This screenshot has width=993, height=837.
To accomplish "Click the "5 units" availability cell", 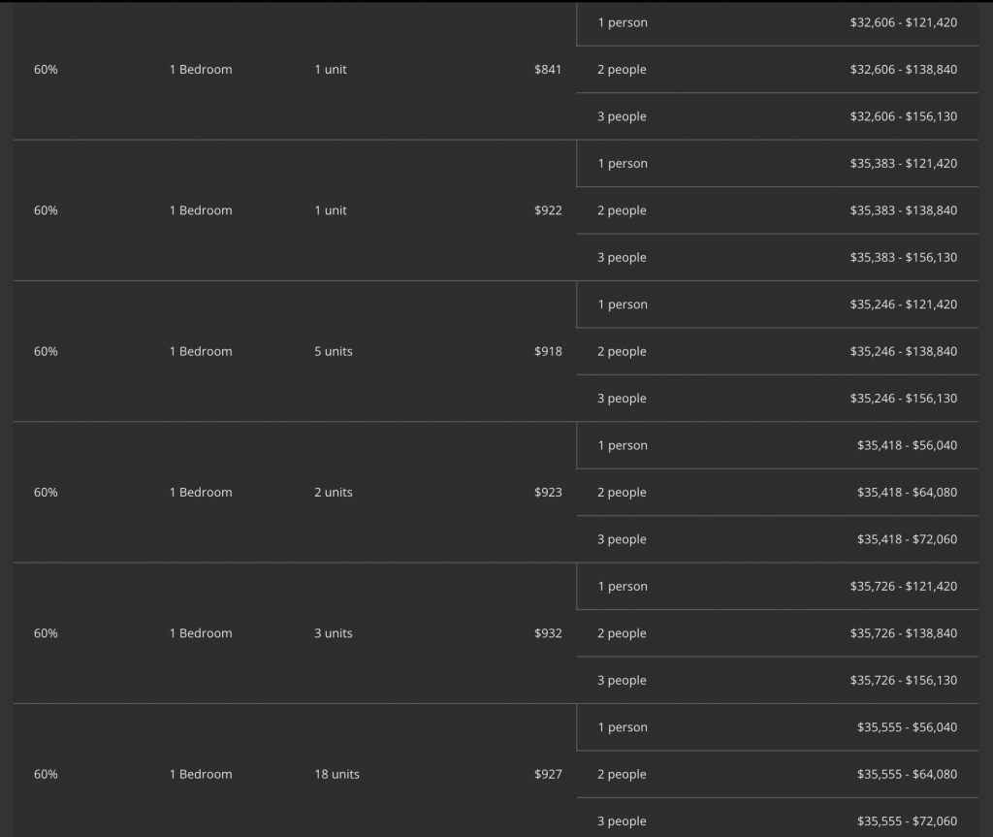I will 334,351.
